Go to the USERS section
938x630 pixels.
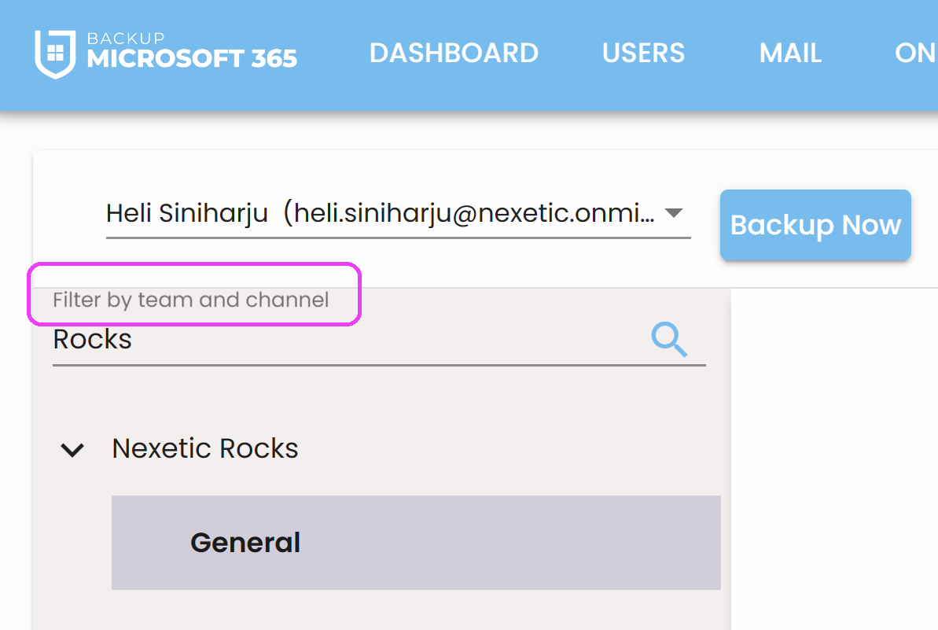[643, 53]
